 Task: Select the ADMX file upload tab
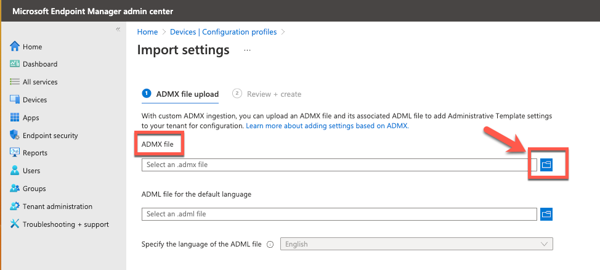(x=180, y=94)
